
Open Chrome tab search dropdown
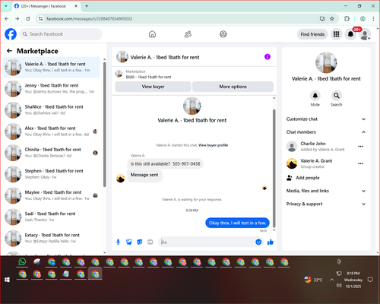pyautogui.click(x=6, y=6)
